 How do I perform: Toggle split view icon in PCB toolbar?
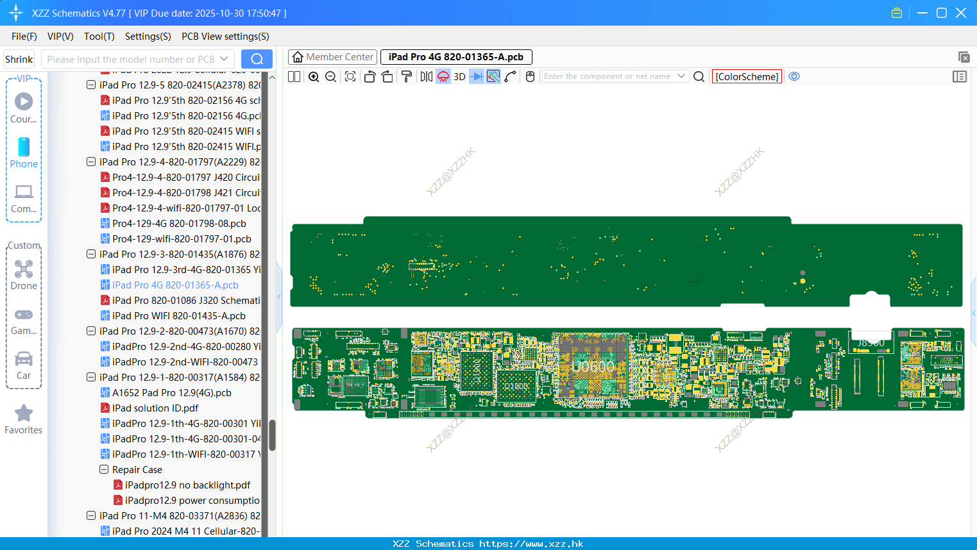tap(294, 76)
